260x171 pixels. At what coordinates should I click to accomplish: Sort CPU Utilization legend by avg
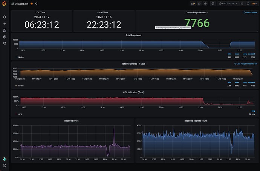point(253,111)
